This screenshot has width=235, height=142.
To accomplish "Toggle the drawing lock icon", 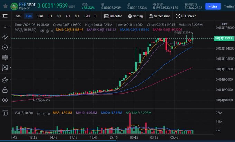I will [5, 90].
